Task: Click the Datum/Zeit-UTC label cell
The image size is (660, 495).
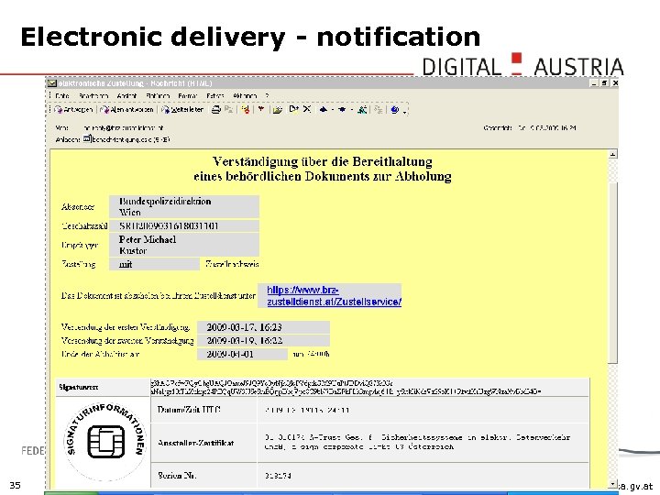Action: click(x=203, y=410)
